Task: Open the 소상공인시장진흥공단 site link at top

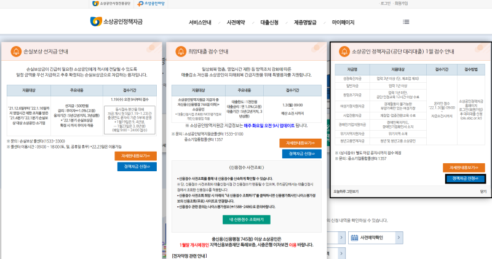Action: coord(111,4)
